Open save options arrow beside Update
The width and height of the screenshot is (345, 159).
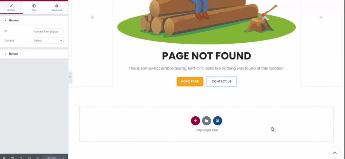click(x=63, y=158)
